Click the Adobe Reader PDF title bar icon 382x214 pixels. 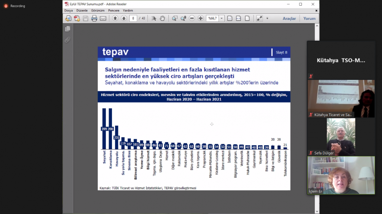click(x=66, y=4)
